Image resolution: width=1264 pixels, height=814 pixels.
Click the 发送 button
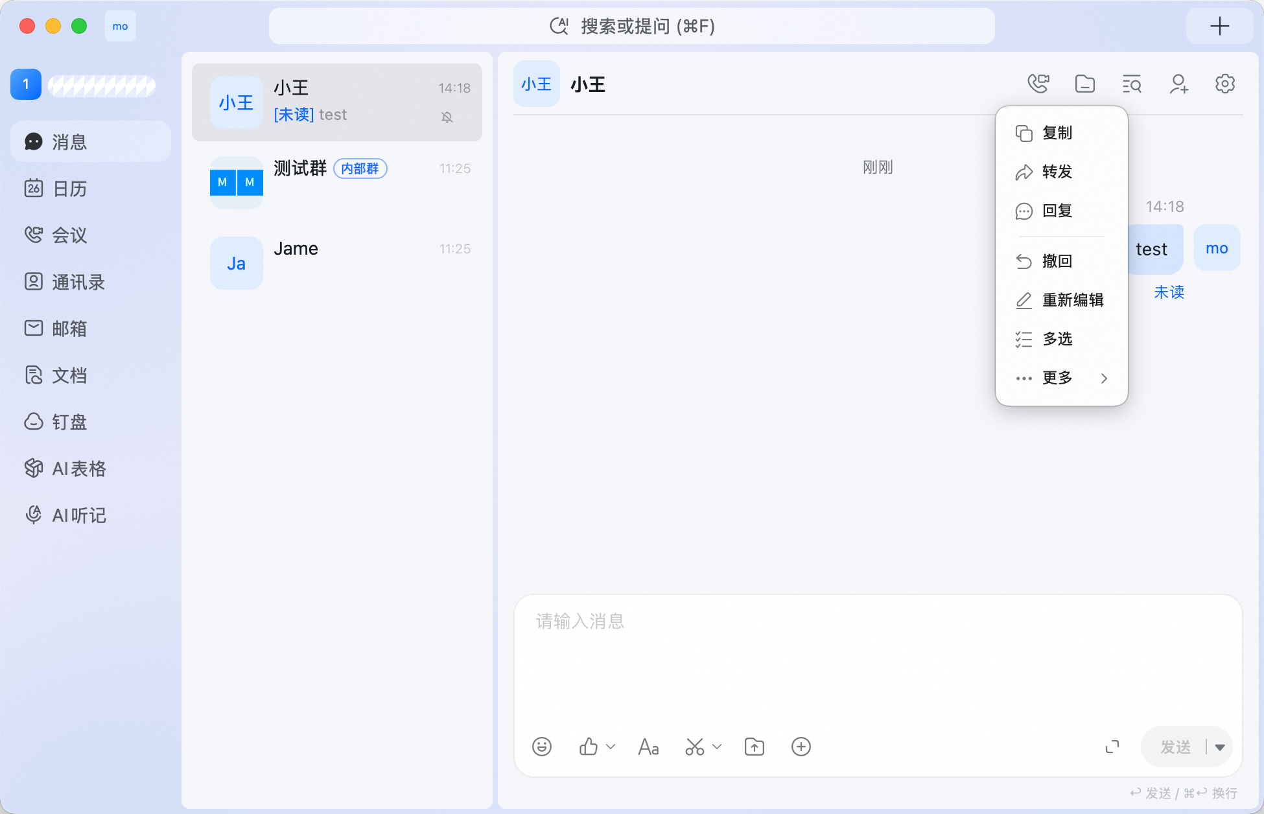click(x=1175, y=747)
